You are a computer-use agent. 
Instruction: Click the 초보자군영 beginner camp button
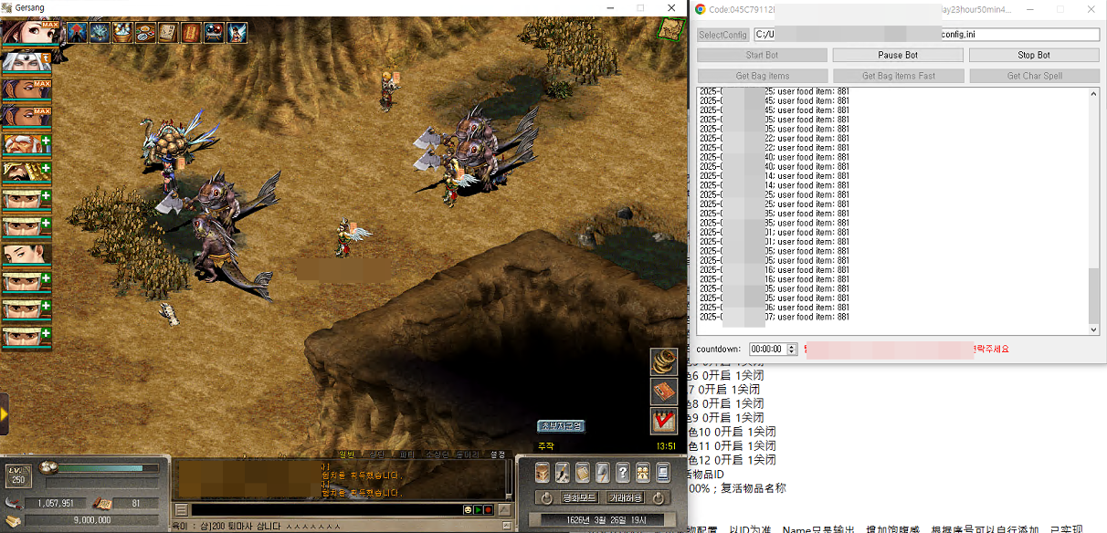click(x=561, y=426)
